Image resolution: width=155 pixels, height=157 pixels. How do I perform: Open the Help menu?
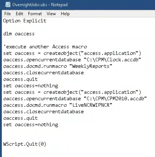pyautogui.click(x=65, y=14)
